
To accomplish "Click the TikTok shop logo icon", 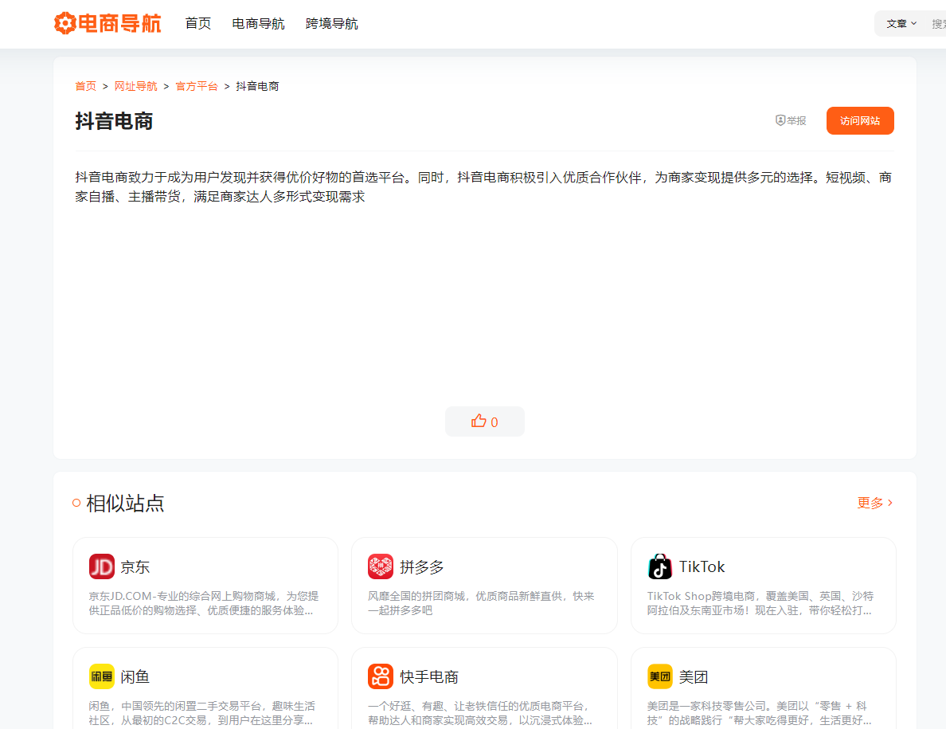I will tap(659, 566).
